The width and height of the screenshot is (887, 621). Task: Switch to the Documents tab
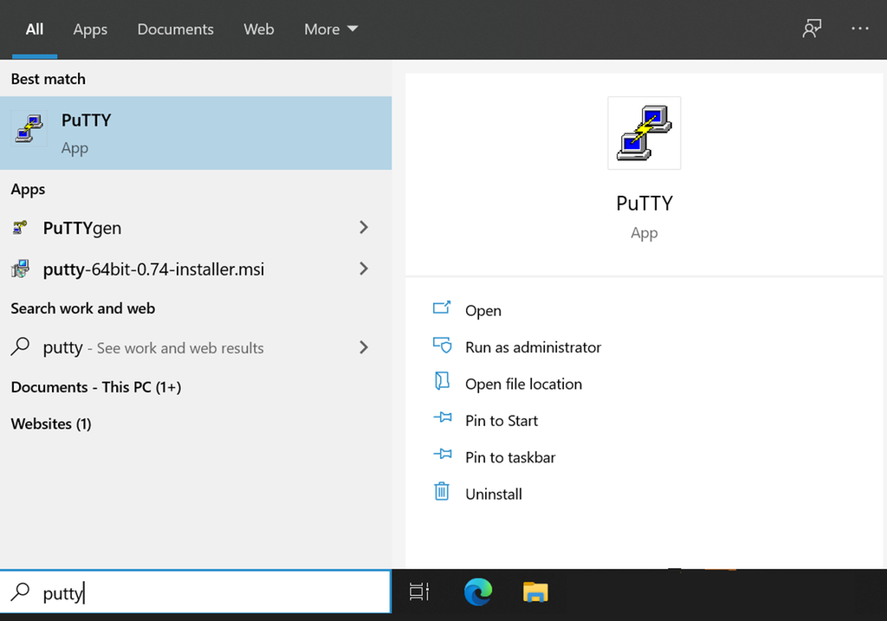[x=175, y=29]
